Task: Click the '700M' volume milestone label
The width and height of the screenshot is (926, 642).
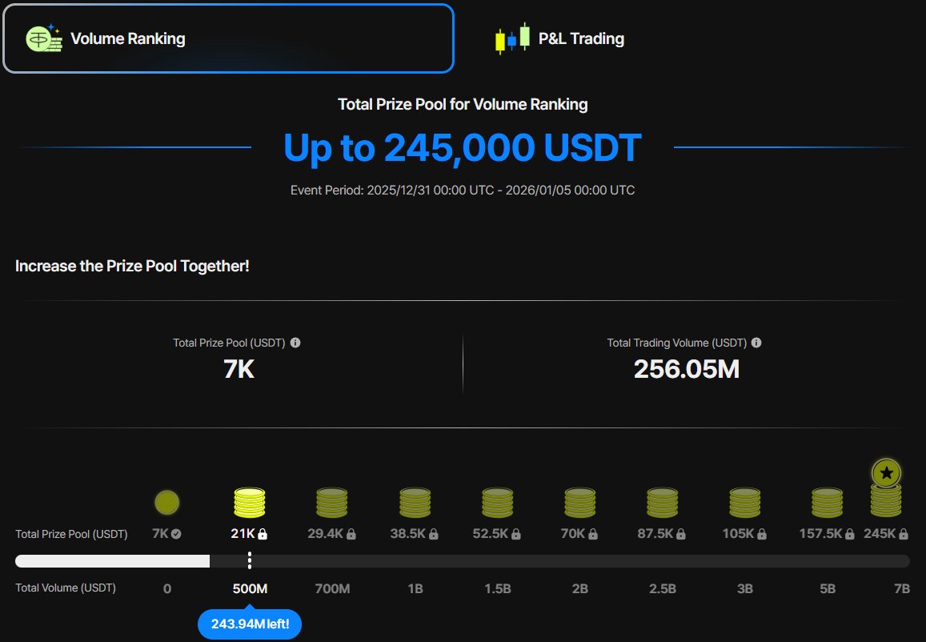Action: click(332, 589)
